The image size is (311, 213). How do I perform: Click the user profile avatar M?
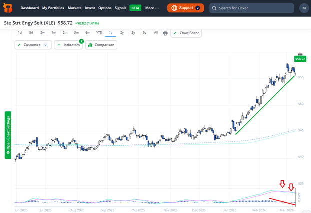click(x=304, y=8)
